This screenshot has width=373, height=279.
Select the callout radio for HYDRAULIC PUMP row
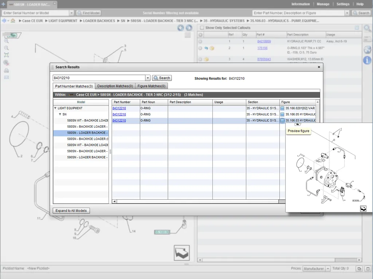[200, 41]
